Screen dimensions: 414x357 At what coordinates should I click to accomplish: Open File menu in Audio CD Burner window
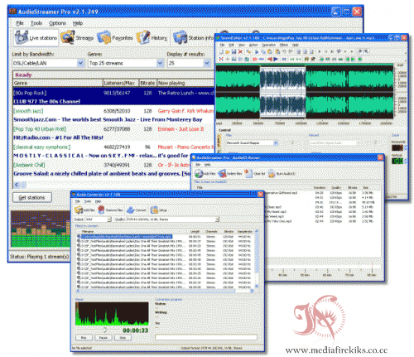pyautogui.click(x=198, y=165)
